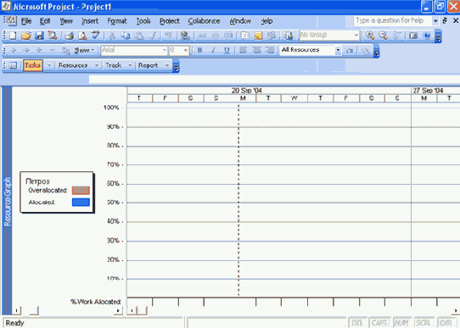This screenshot has height=328, width=460.
Task: Toggle Align Right button
Action: 270,50
